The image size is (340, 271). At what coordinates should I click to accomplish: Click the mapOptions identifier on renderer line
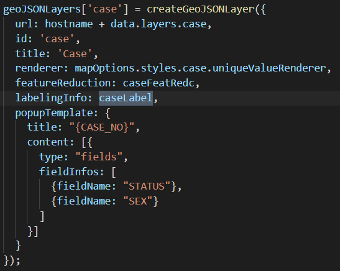pyautogui.click(x=104, y=68)
